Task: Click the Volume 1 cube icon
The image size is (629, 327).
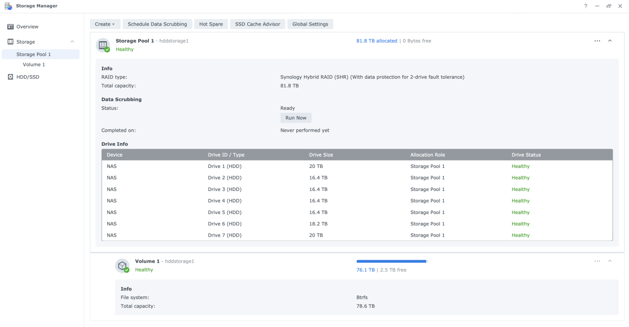Action: pos(122,266)
